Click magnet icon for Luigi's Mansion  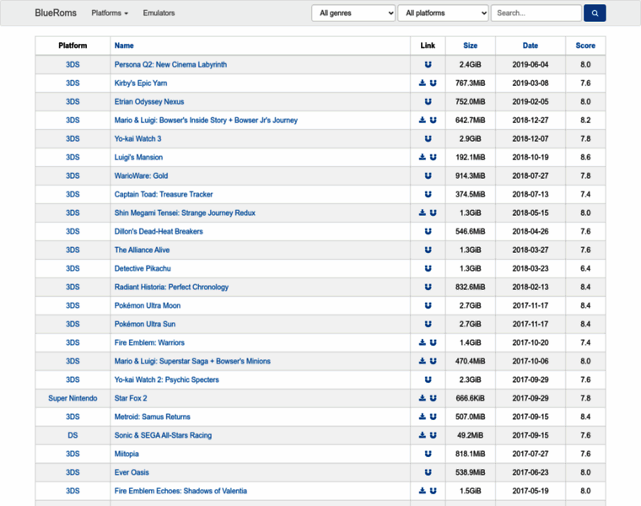(434, 158)
